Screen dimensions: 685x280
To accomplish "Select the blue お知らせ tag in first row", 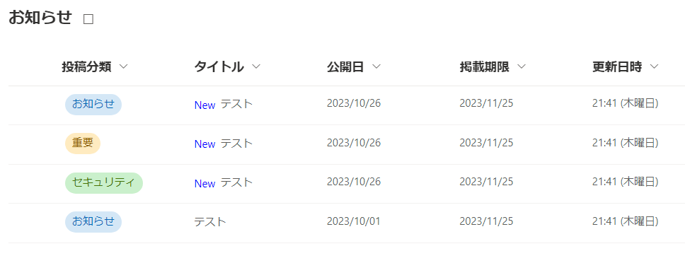I will point(93,105).
